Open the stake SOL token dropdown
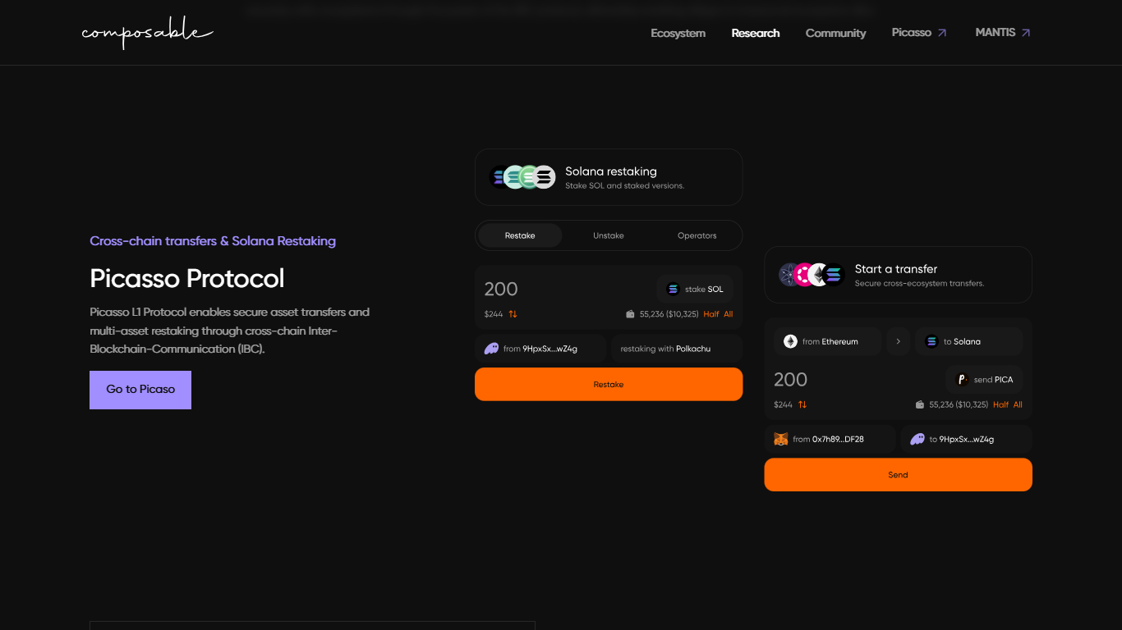The width and height of the screenshot is (1122, 630). [x=694, y=289]
